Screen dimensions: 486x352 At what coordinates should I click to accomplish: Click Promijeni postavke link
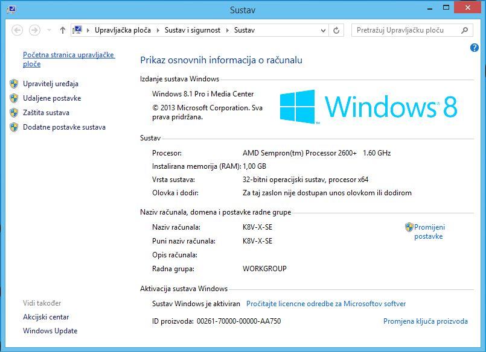429,231
